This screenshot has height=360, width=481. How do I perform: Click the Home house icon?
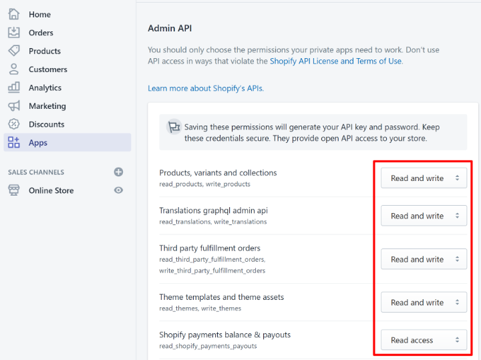(x=13, y=14)
